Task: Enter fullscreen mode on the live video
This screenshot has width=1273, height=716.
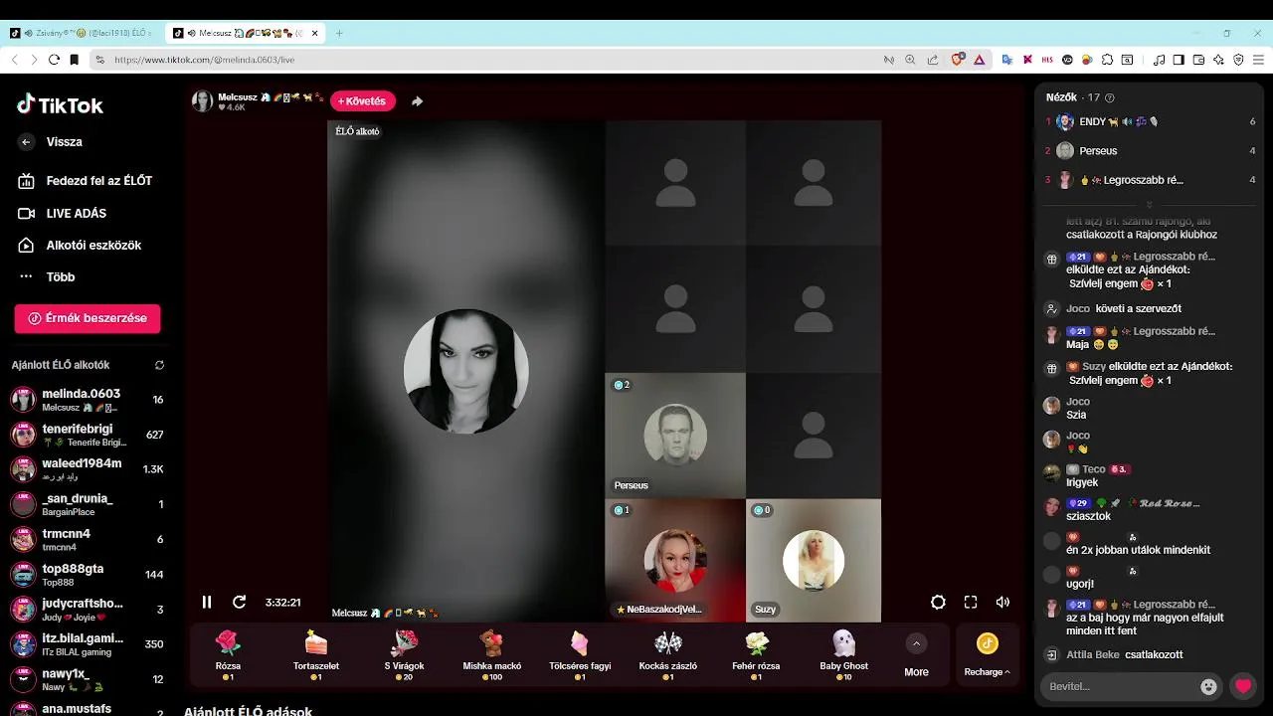Action: pyautogui.click(x=971, y=602)
